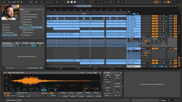The height and width of the screenshot is (102, 182).
Task: Click the groove Timing 100 % value
Action: point(33,45)
